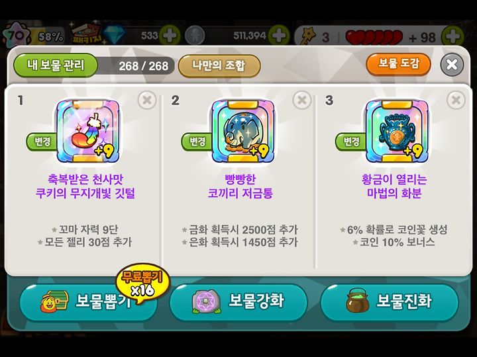This screenshot has height=357, width=477.
Task: Open 보물강화 treasure upgrade
Action: (x=238, y=301)
